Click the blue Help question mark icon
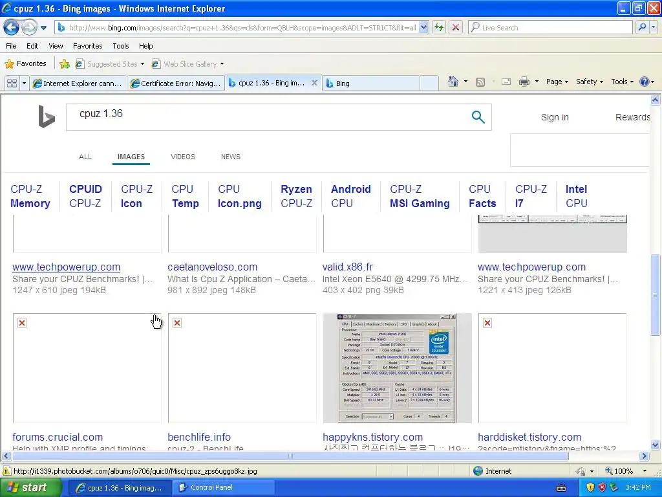Viewport: 662px width, 497px height. 645,82
